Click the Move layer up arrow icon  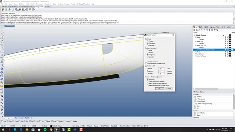(x=202, y=30)
